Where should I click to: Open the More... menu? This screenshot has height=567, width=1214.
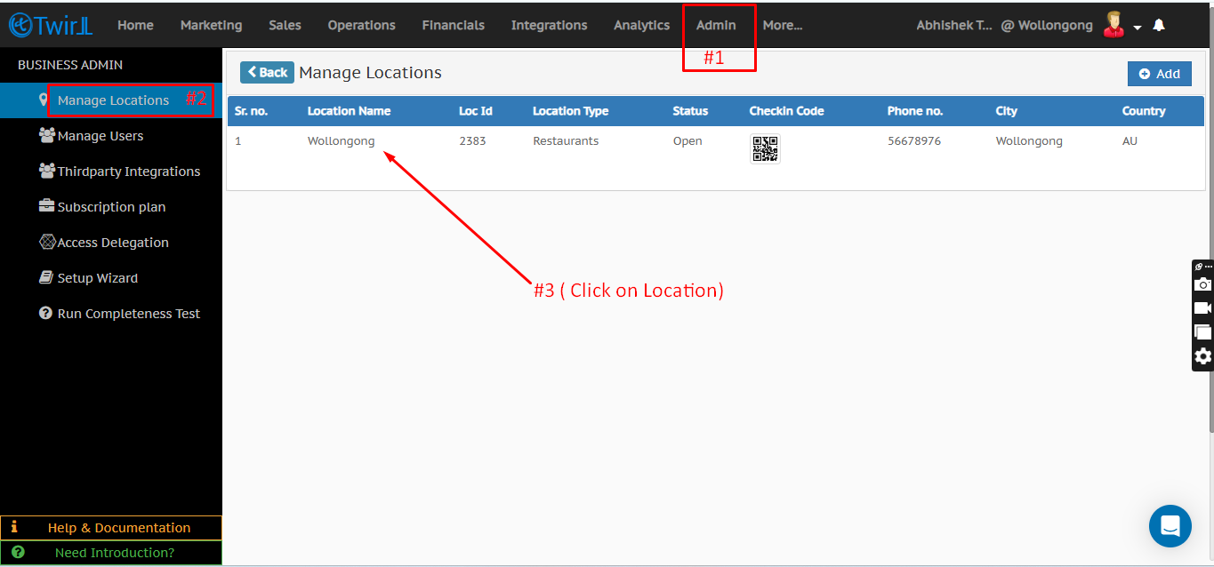click(782, 25)
